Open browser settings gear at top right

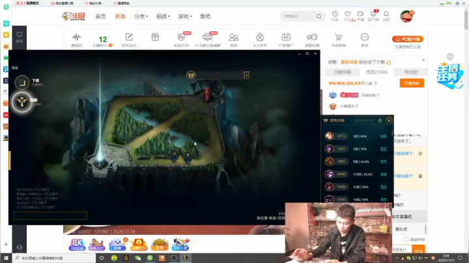(x=457, y=3)
